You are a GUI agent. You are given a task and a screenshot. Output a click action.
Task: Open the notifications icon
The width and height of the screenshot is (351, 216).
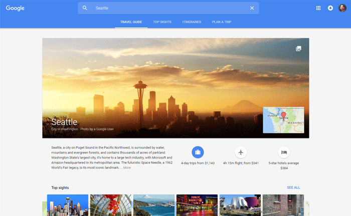(x=330, y=8)
